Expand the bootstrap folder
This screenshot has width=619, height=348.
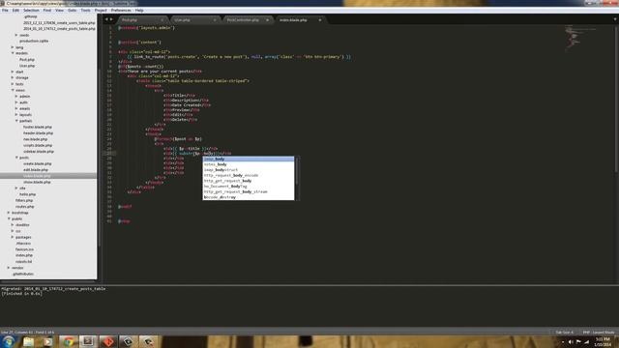[9, 213]
